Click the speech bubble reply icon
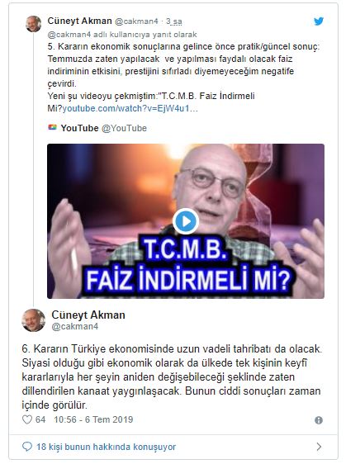The image size is (360, 464). pos(27,447)
